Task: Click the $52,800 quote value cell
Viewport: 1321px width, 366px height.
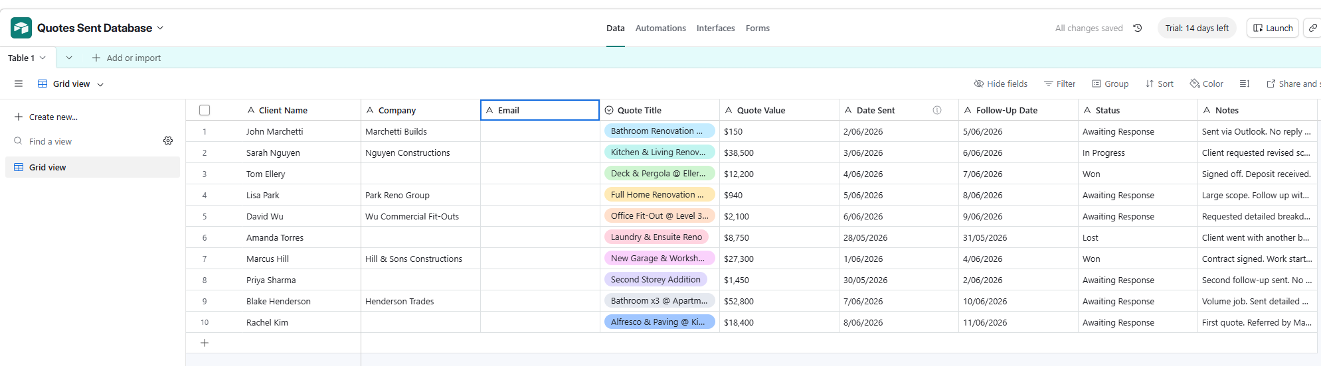Action: (x=779, y=301)
